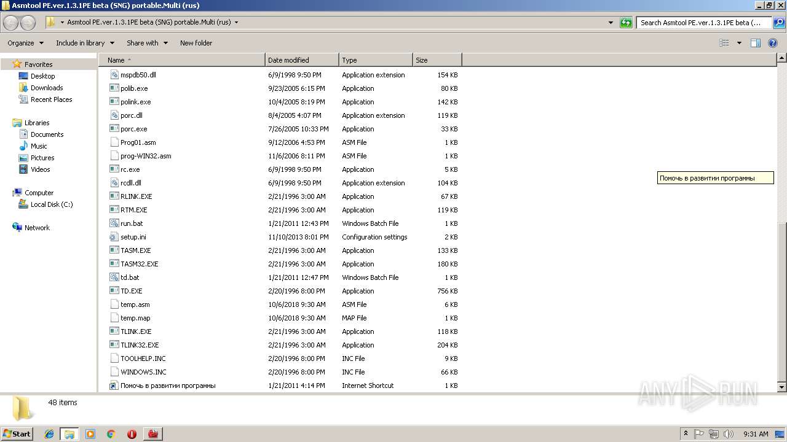Screen dimensions: 787x442
Task: Click the search folder input field
Action: tap(704, 23)
